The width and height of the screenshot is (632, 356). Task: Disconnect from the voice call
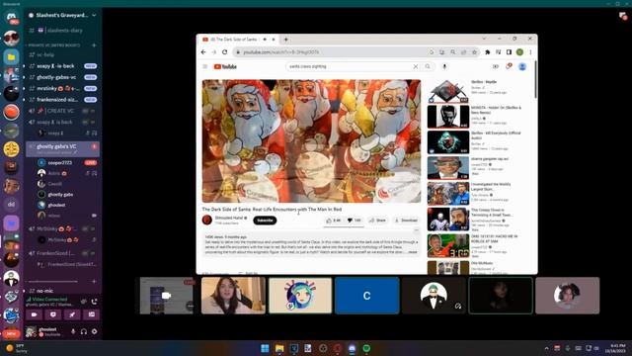click(x=94, y=302)
